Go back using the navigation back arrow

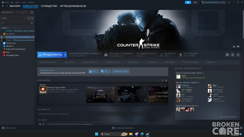3,6
